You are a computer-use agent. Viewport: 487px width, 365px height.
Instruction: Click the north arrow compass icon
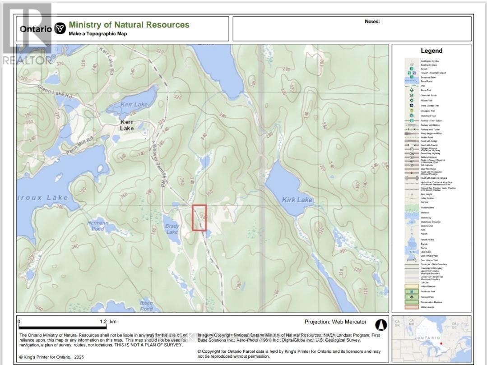pyautogui.click(x=381, y=324)
